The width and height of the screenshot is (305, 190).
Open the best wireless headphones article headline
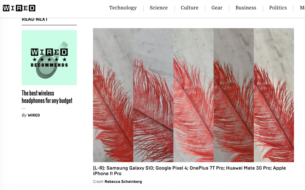pos(47,97)
